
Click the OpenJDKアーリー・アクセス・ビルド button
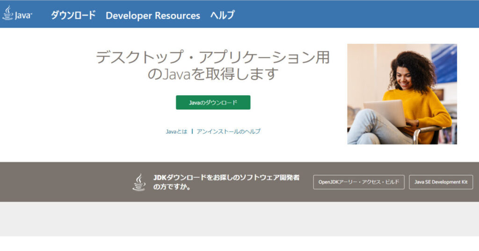pos(359,182)
